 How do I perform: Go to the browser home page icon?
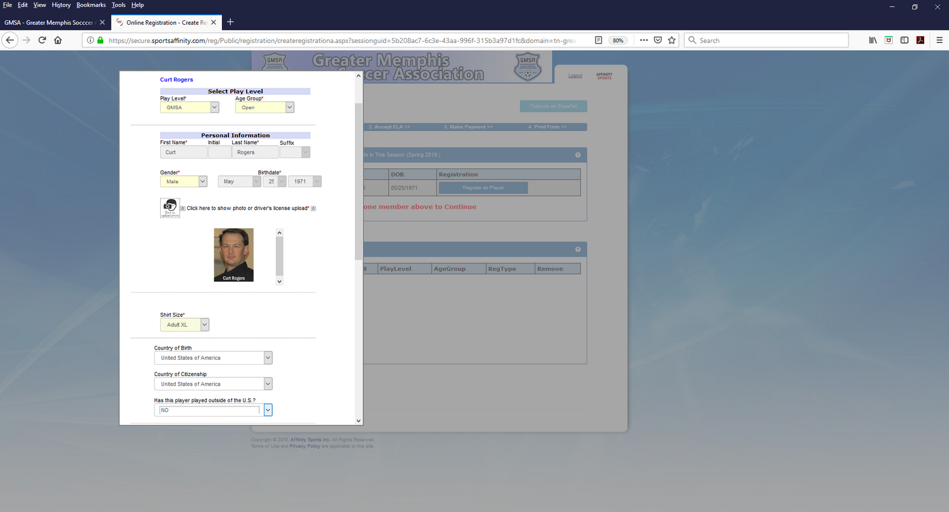[x=58, y=40]
